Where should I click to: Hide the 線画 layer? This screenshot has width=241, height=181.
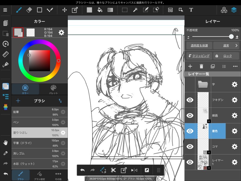click(190, 116)
